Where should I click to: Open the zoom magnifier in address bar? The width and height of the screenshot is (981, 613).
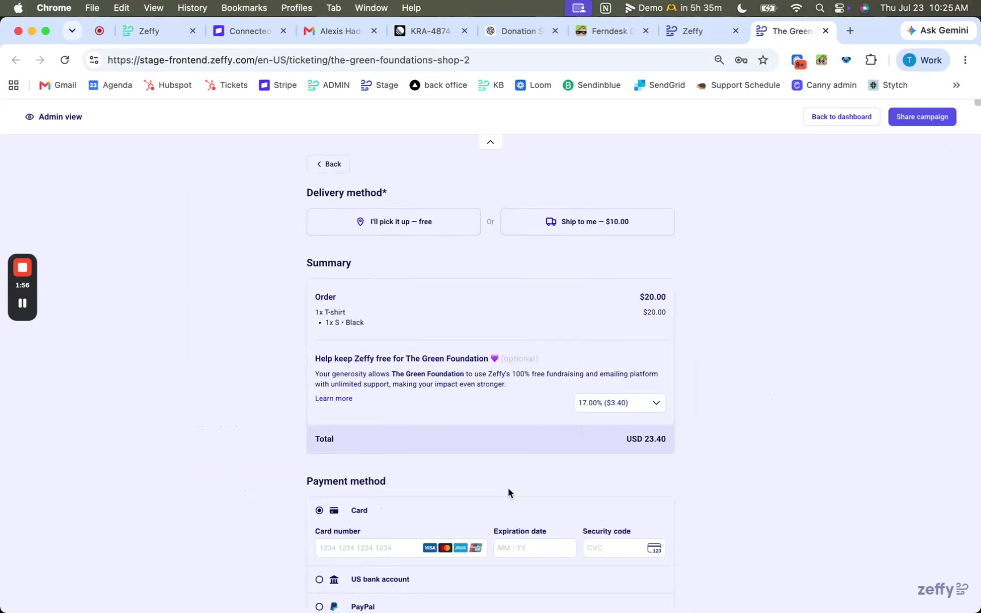pyautogui.click(x=719, y=60)
